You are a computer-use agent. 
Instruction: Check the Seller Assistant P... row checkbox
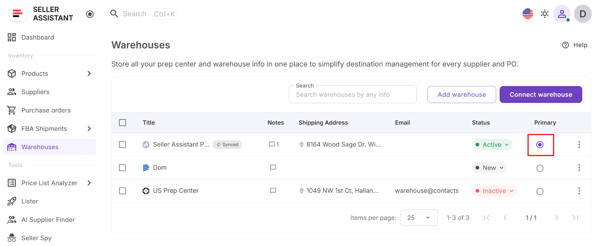coord(122,144)
